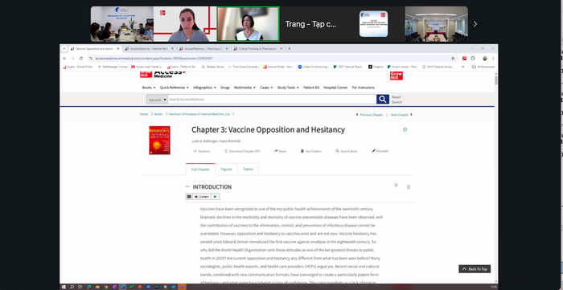Open Edge from the taskbar

[89, 287]
